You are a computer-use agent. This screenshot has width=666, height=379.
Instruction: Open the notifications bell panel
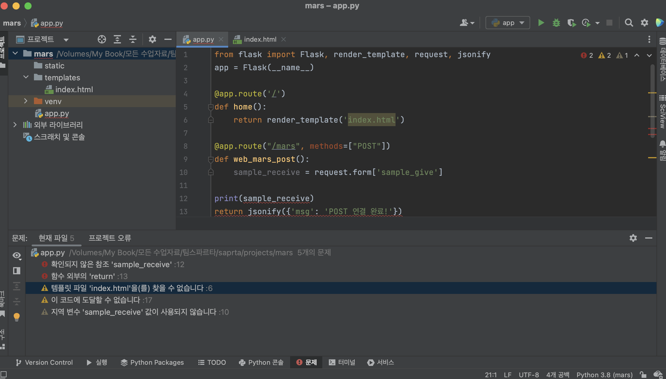point(662,151)
